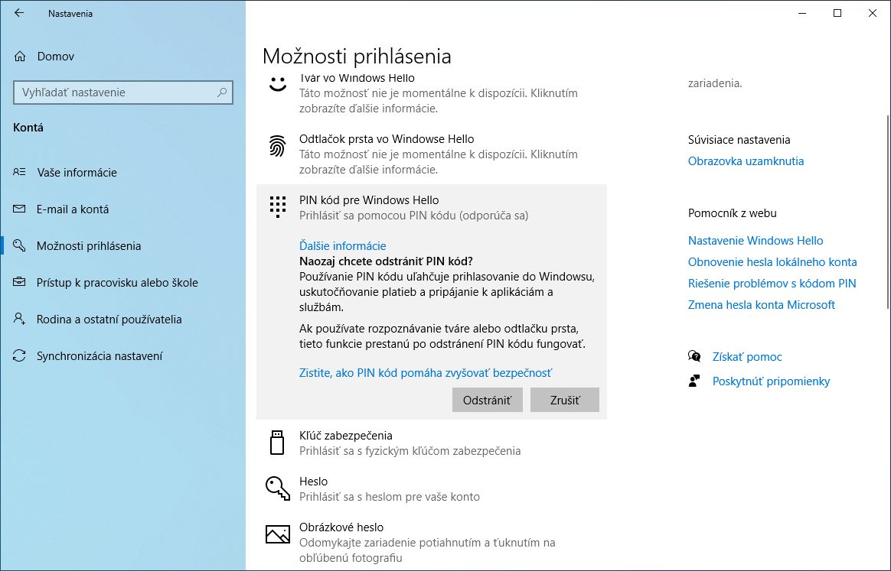Click the Rodina a ostatní používatelia icon
Screen dimensions: 891x571
(19, 319)
